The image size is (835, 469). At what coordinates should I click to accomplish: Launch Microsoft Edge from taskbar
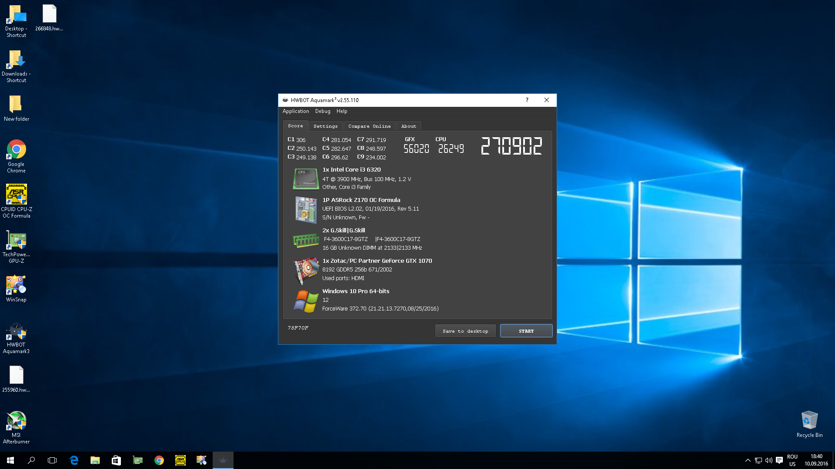(x=74, y=460)
